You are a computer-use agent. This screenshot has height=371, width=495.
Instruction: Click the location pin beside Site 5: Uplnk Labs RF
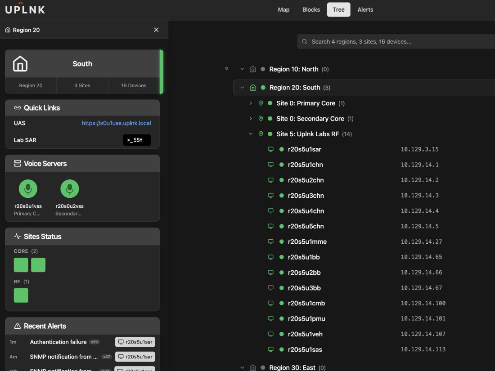pos(261,134)
